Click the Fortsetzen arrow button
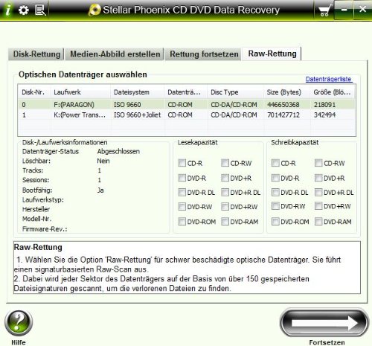Screen dimensions: 372x346 (x=324, y=323)
